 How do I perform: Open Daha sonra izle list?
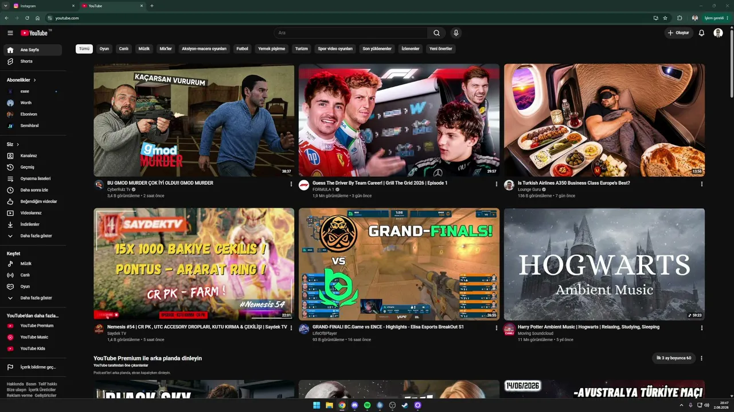33,190
